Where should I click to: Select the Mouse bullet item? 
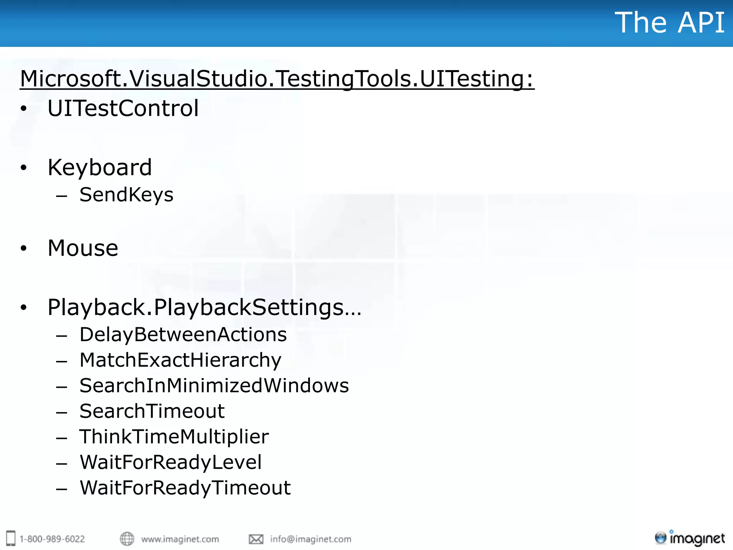[x=83, y=248]
